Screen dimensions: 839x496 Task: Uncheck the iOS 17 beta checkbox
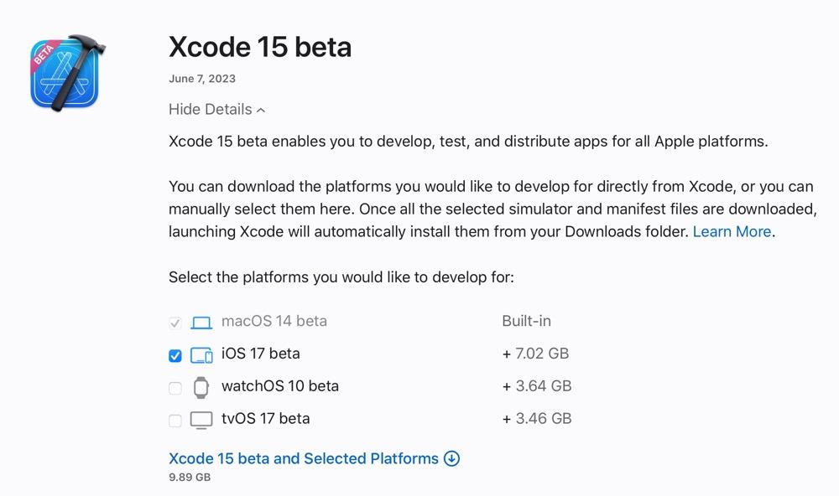pyautogui.click(x=175, y=354)
